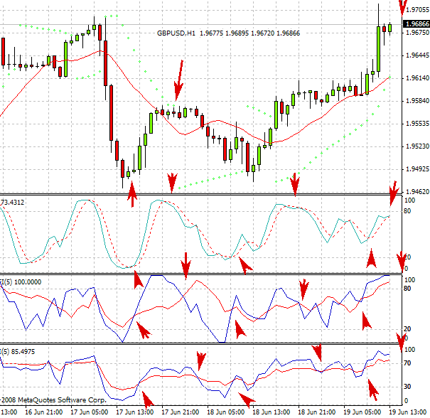Image resolution: width=430 pixels, height=418 pixels.
Task: Click first red up arrow in the 100.0000 panel
Action: [x=143, y=328]
